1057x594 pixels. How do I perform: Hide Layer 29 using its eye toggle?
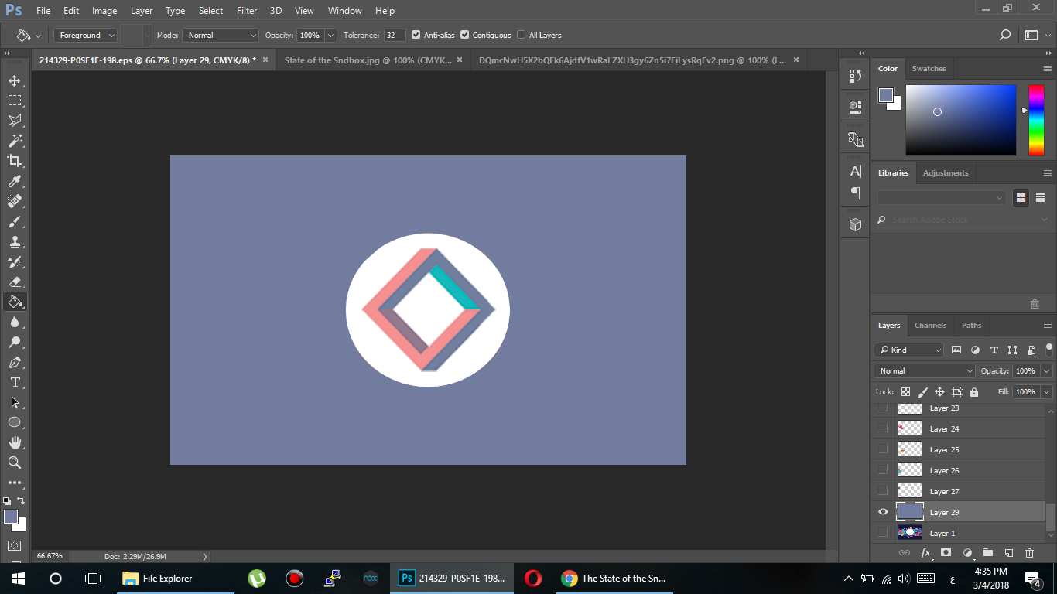pos(883,511)
